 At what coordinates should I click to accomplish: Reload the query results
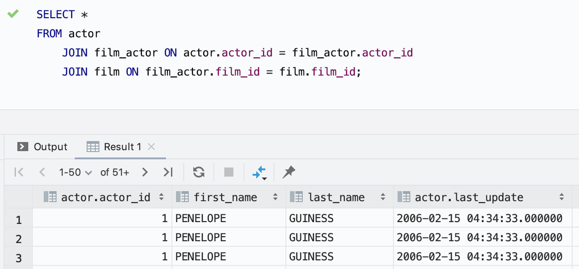pyautogui.click(x=198, y=172)
